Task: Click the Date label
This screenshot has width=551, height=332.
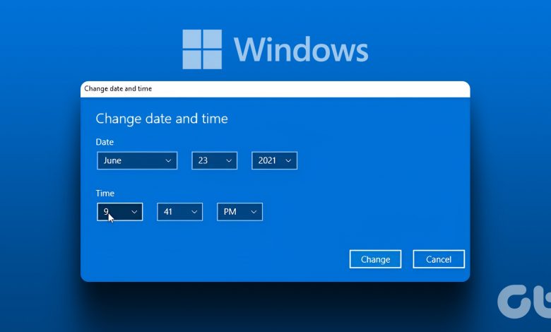Action: [x=105, y=142]
